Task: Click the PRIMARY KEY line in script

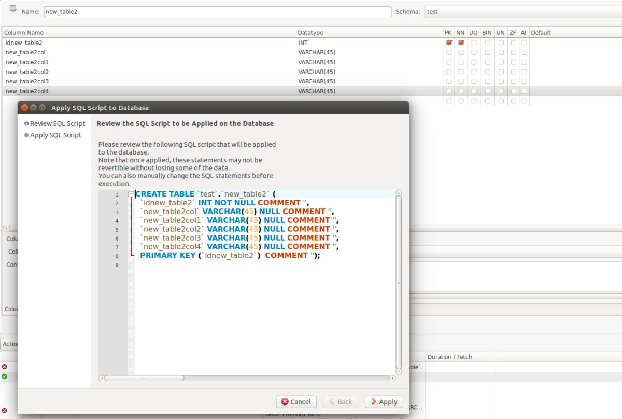Action: (x=230, y=255)
